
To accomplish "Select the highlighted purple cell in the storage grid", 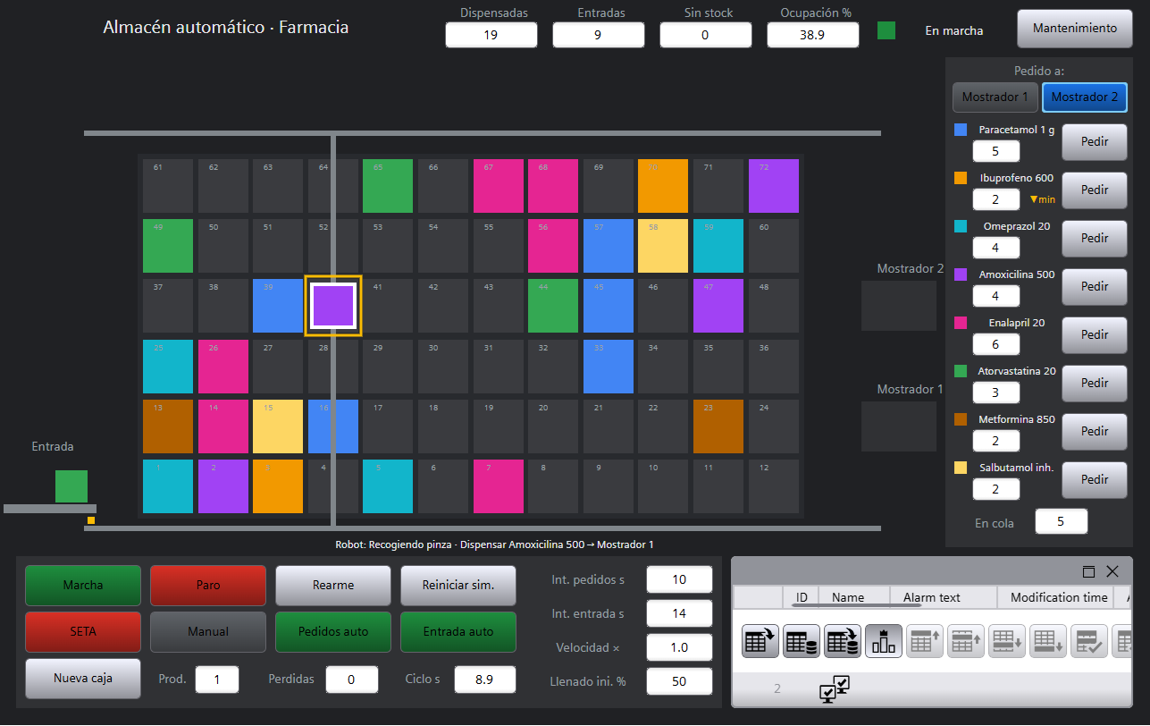I will (x=333, y=306).
